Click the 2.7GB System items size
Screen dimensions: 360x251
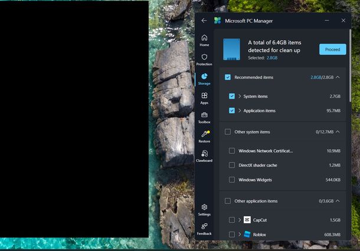point(335,97)
